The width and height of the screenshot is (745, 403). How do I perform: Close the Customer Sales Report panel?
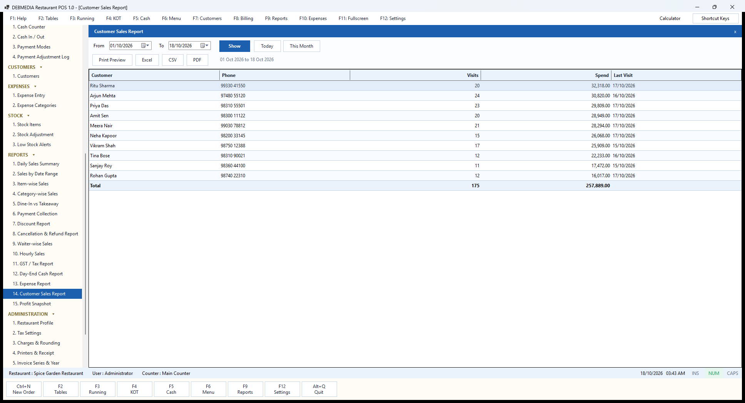(735, 32)
